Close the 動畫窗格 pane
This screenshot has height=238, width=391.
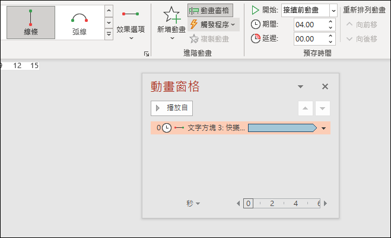[x=325, y=86]
